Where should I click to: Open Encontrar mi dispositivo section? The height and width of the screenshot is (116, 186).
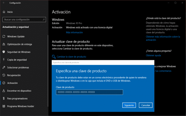point(19,91)
